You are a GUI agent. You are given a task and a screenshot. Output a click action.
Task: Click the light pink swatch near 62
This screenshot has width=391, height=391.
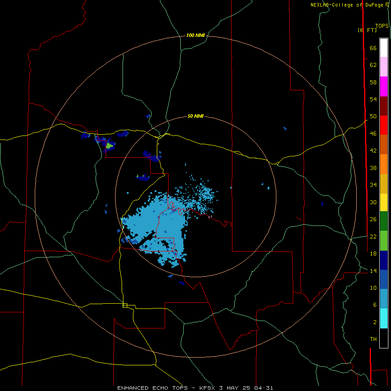pos(384,66)
